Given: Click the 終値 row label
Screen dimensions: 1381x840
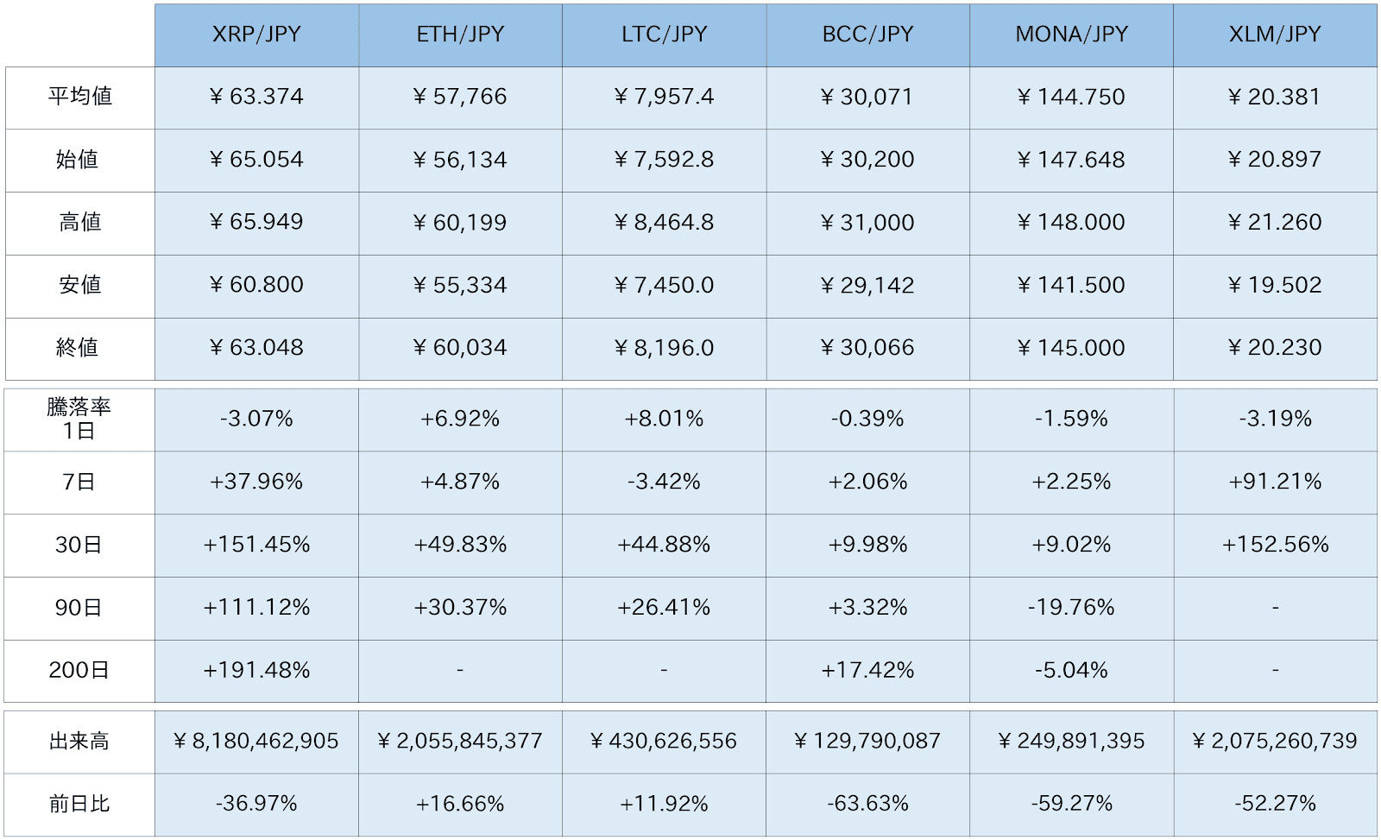Looking at the screenshot, I should (79, 348).
